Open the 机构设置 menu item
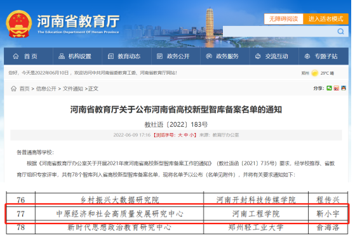 77,56
